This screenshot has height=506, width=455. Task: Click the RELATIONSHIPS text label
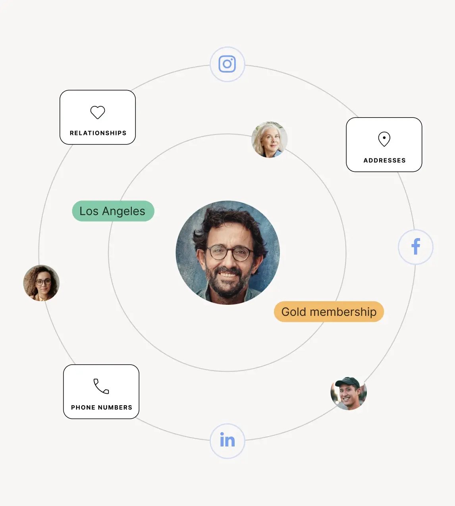98,133
